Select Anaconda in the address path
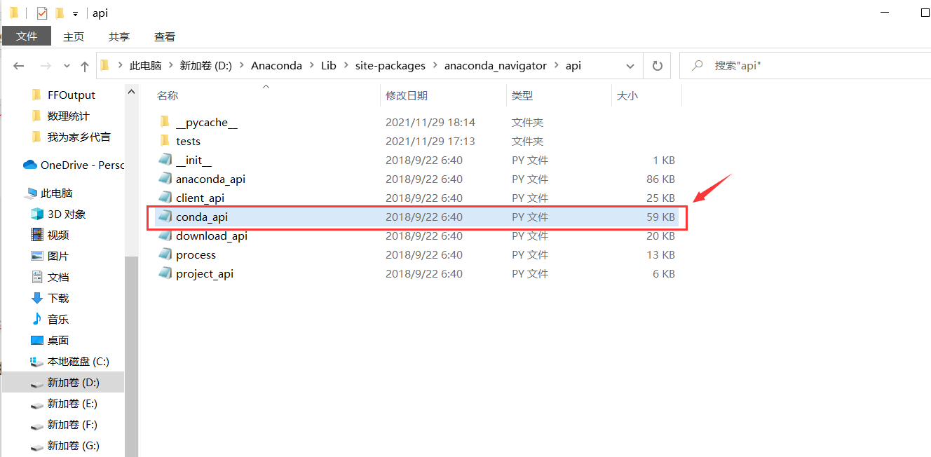Screen dimensions: 931x457 pyautogui.click(x=276, y=65)
